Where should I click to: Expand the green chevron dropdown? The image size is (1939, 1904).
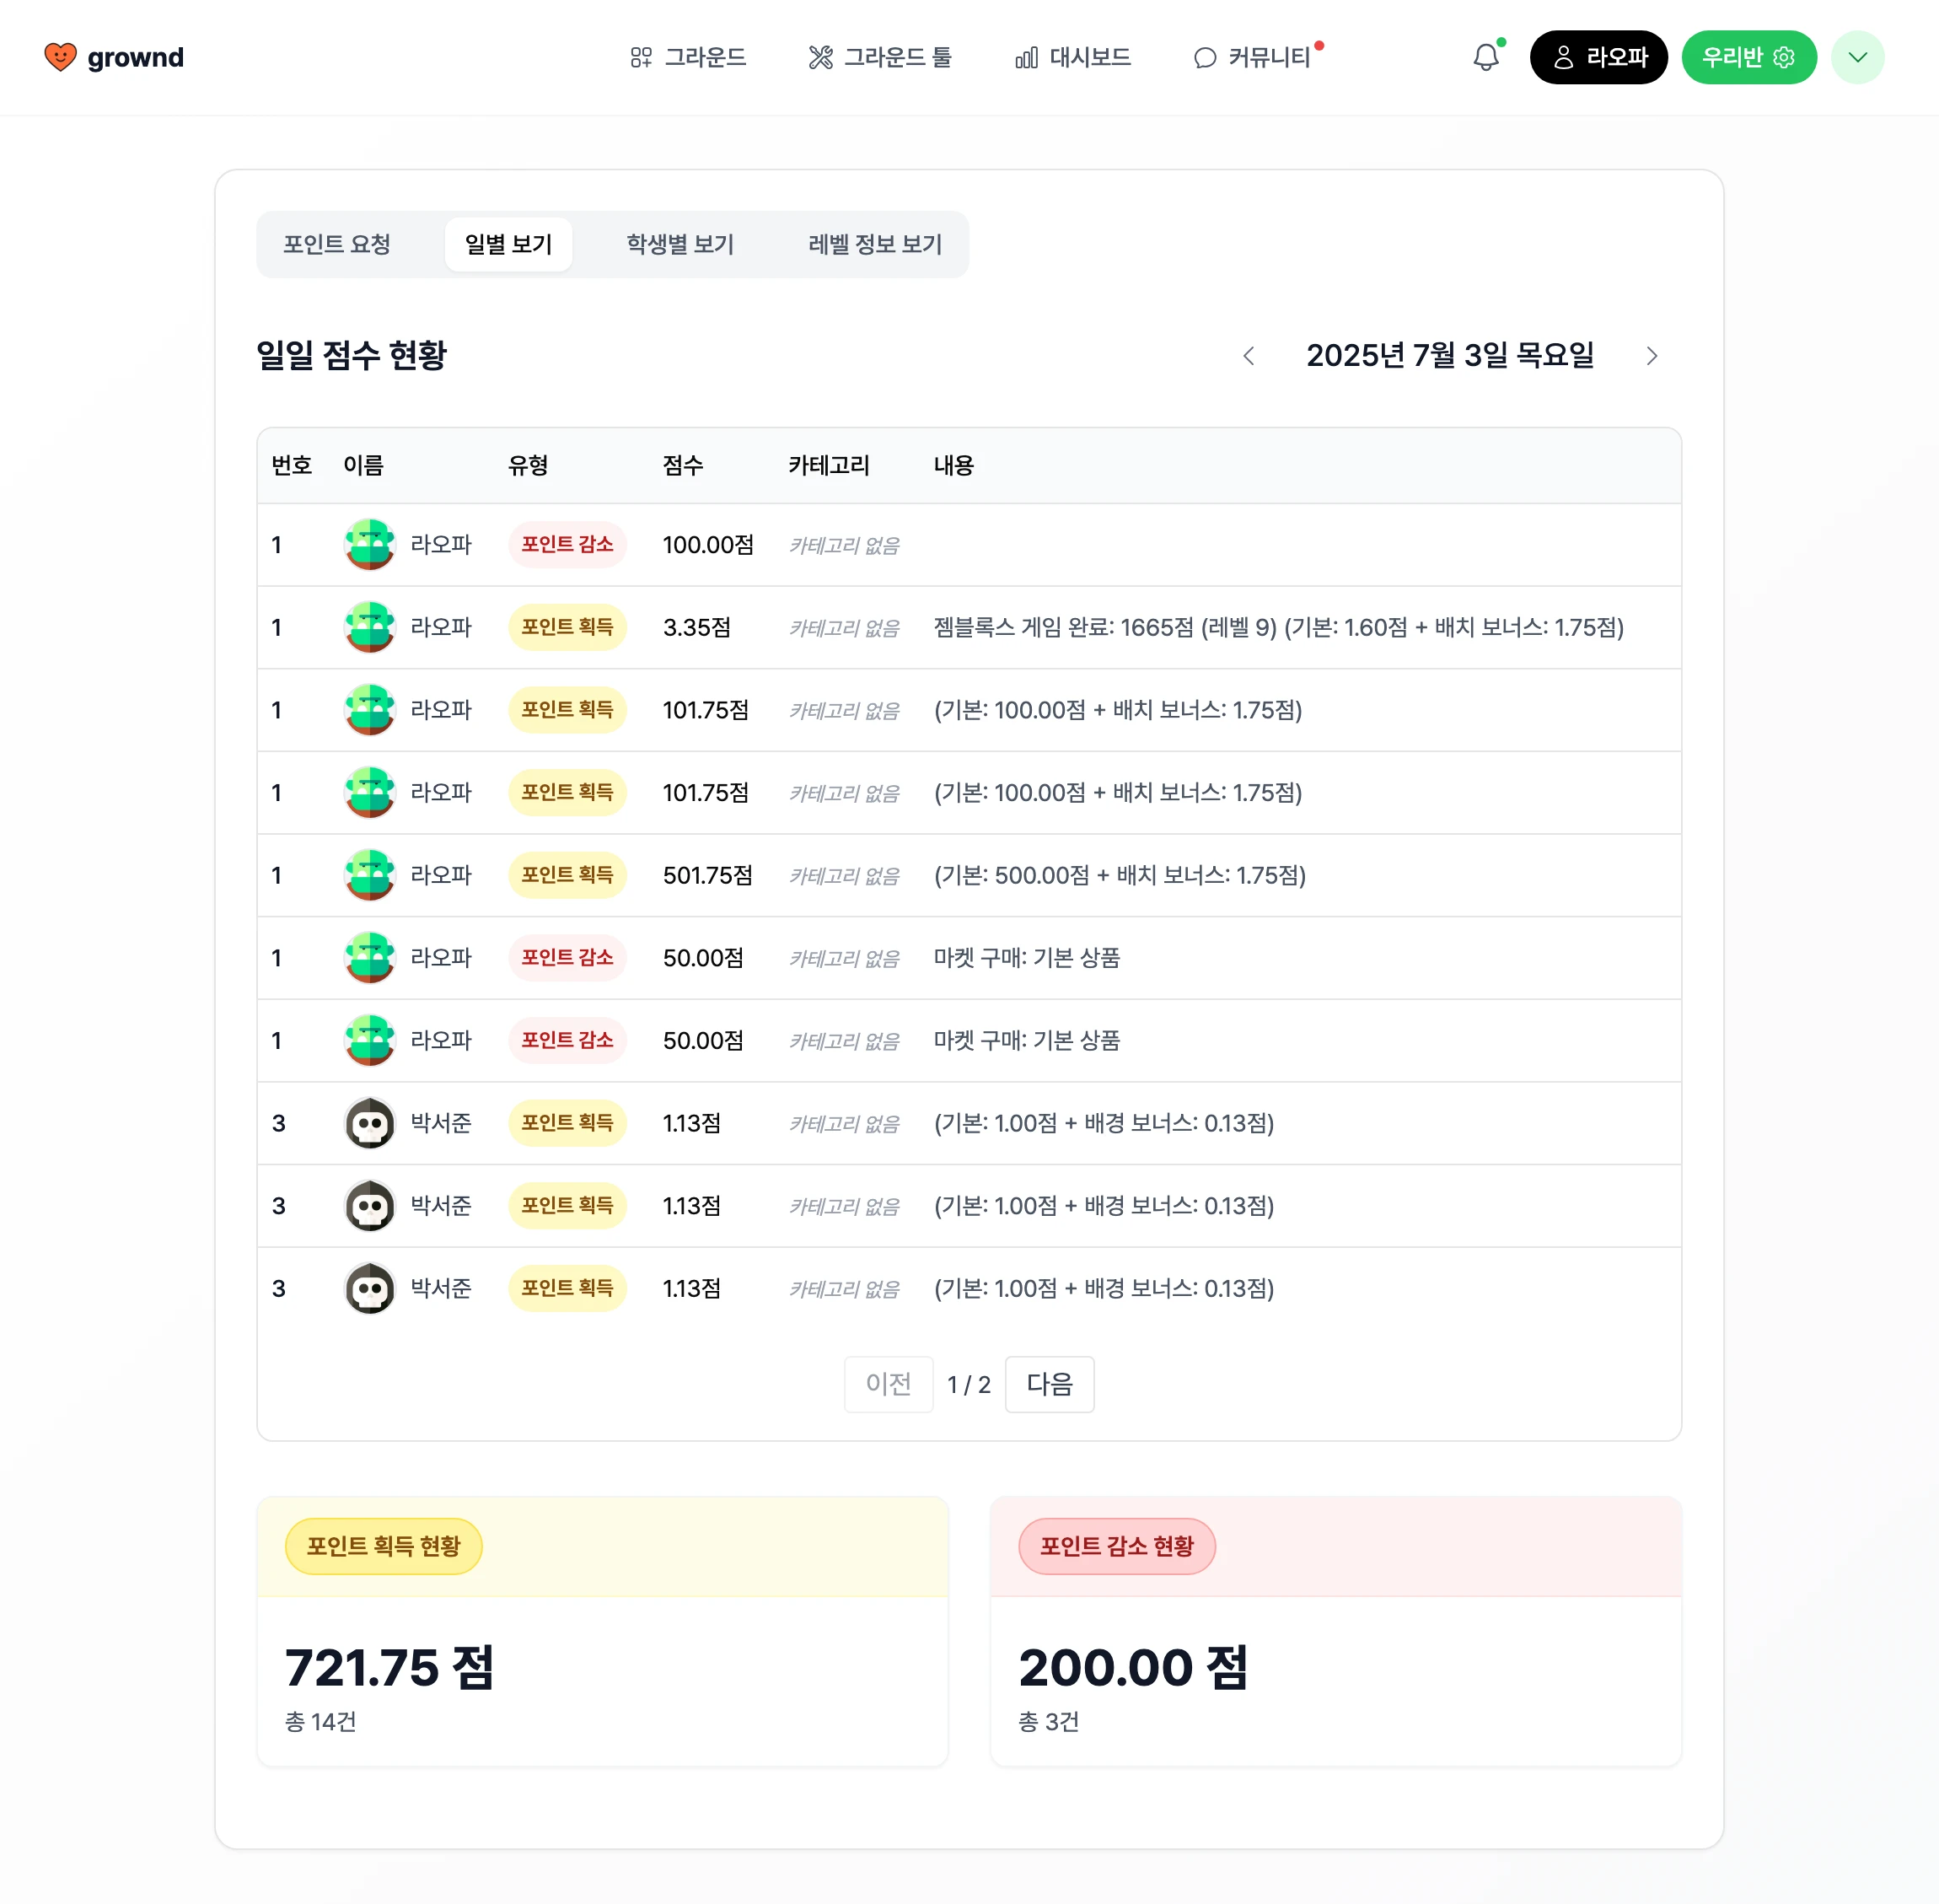[x=1857, y=57]
